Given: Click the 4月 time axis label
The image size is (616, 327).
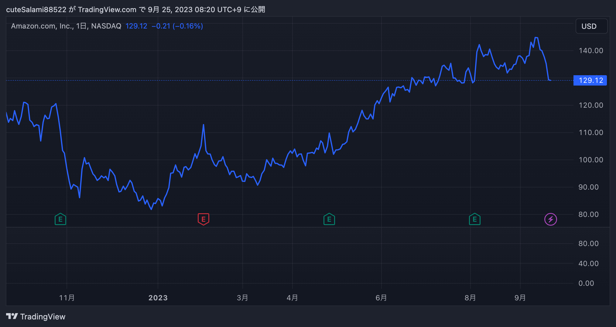Looking at the screenshot, I should pyautogui.click(x=292, y=298).
